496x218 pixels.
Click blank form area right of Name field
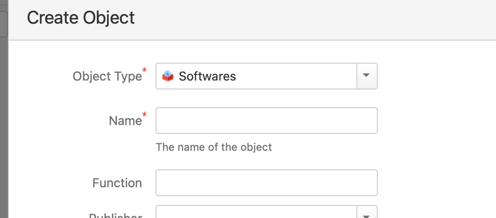(x=436, y=121)
